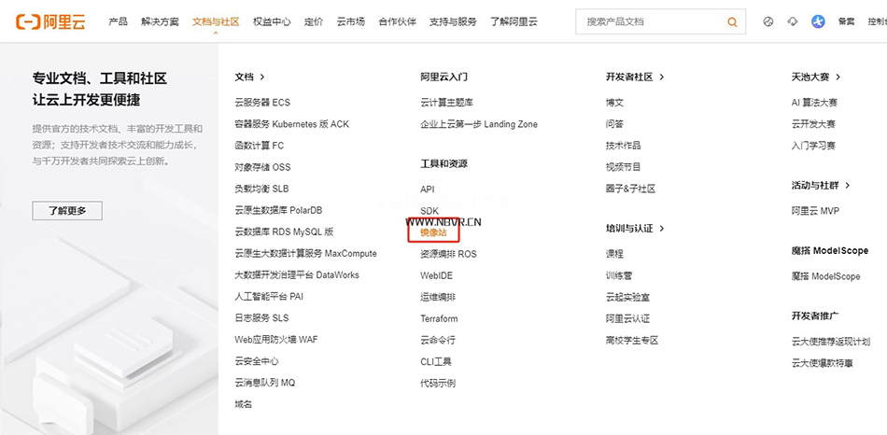Expand the 文档 section arrow
This screenshot has width=887, height=435.
point(262,77)
